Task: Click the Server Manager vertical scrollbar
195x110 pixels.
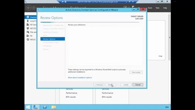Action: pyautogui.click(x=170, y=37)
